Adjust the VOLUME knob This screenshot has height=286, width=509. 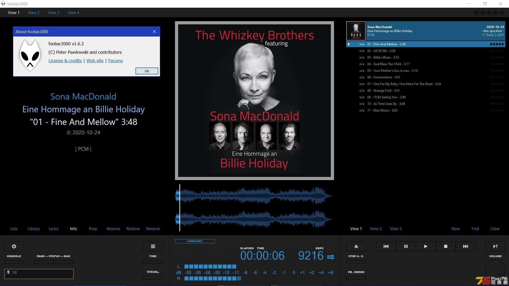[x=495, y=270]
